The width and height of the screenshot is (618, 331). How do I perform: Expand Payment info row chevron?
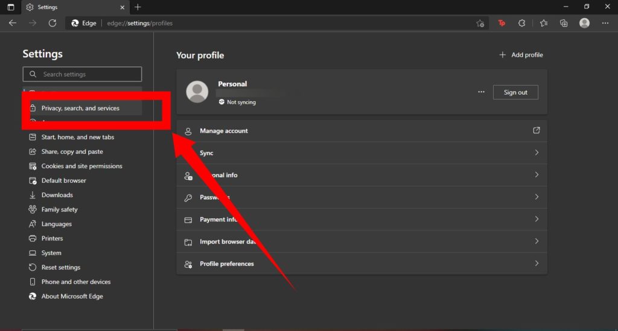click(537, 219)
